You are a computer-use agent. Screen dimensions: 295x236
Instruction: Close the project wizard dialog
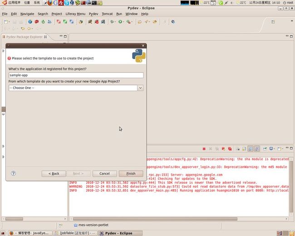click(143, 46)
